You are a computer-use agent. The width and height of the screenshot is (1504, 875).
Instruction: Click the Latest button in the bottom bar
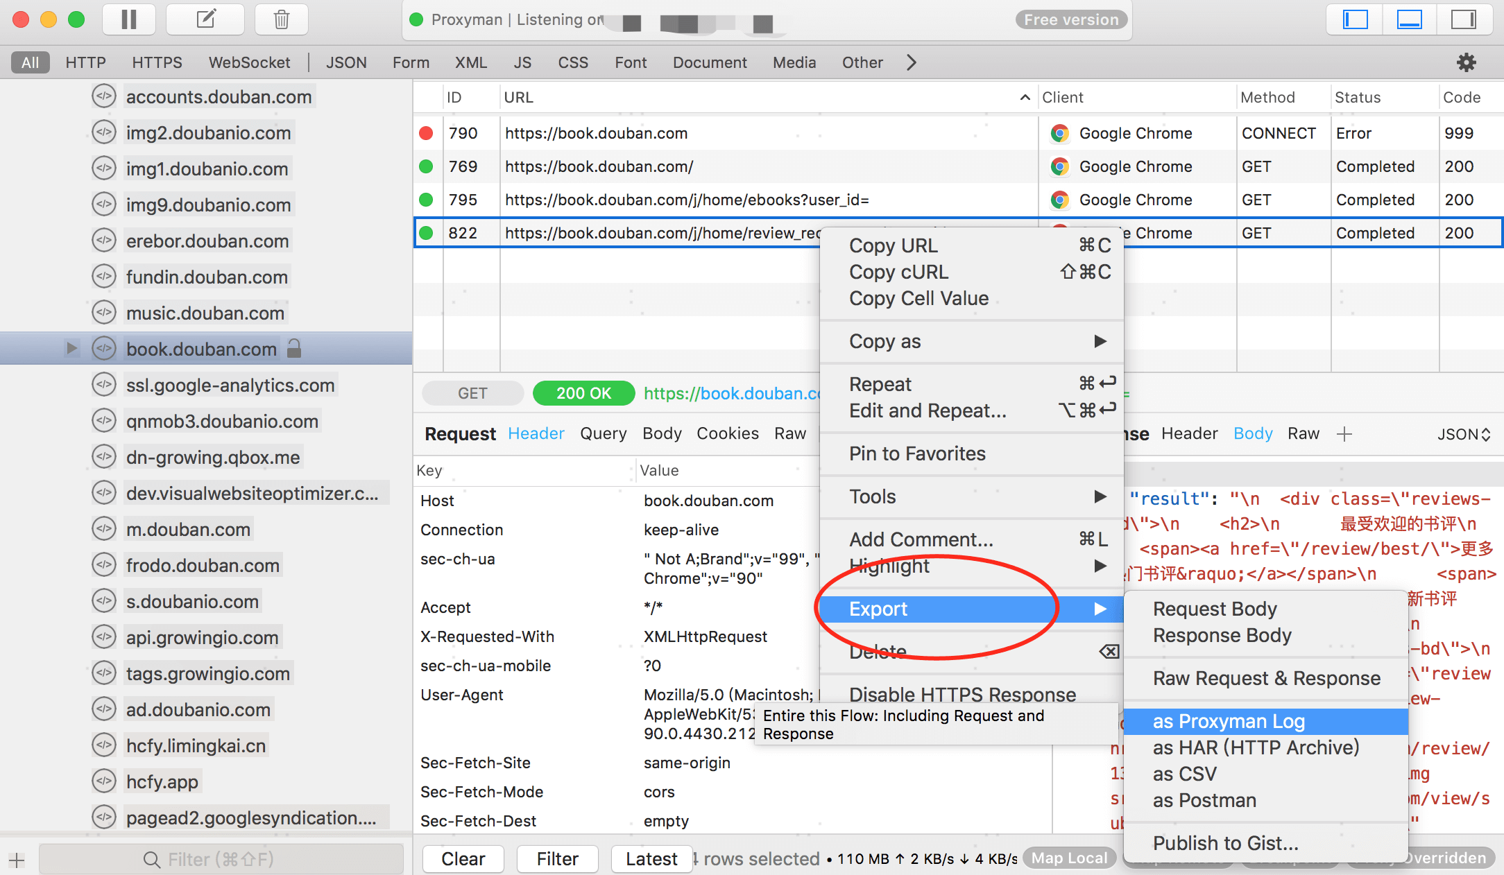pyautogui.click(x=651, y=859)
